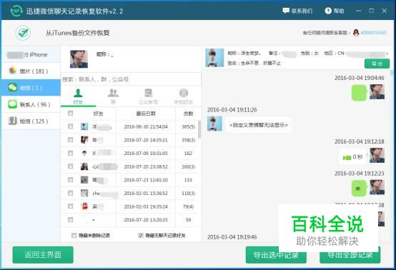Select 联系人 (96) in the sidebar

(31, 104)
